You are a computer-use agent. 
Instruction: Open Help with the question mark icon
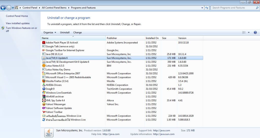[x=255, y=32]
